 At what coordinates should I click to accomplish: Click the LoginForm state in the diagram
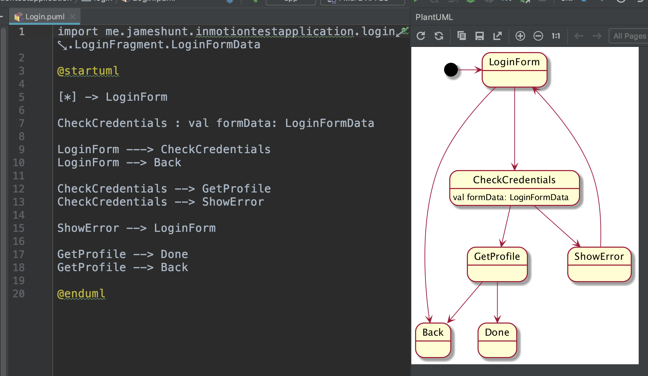(514, 70)
